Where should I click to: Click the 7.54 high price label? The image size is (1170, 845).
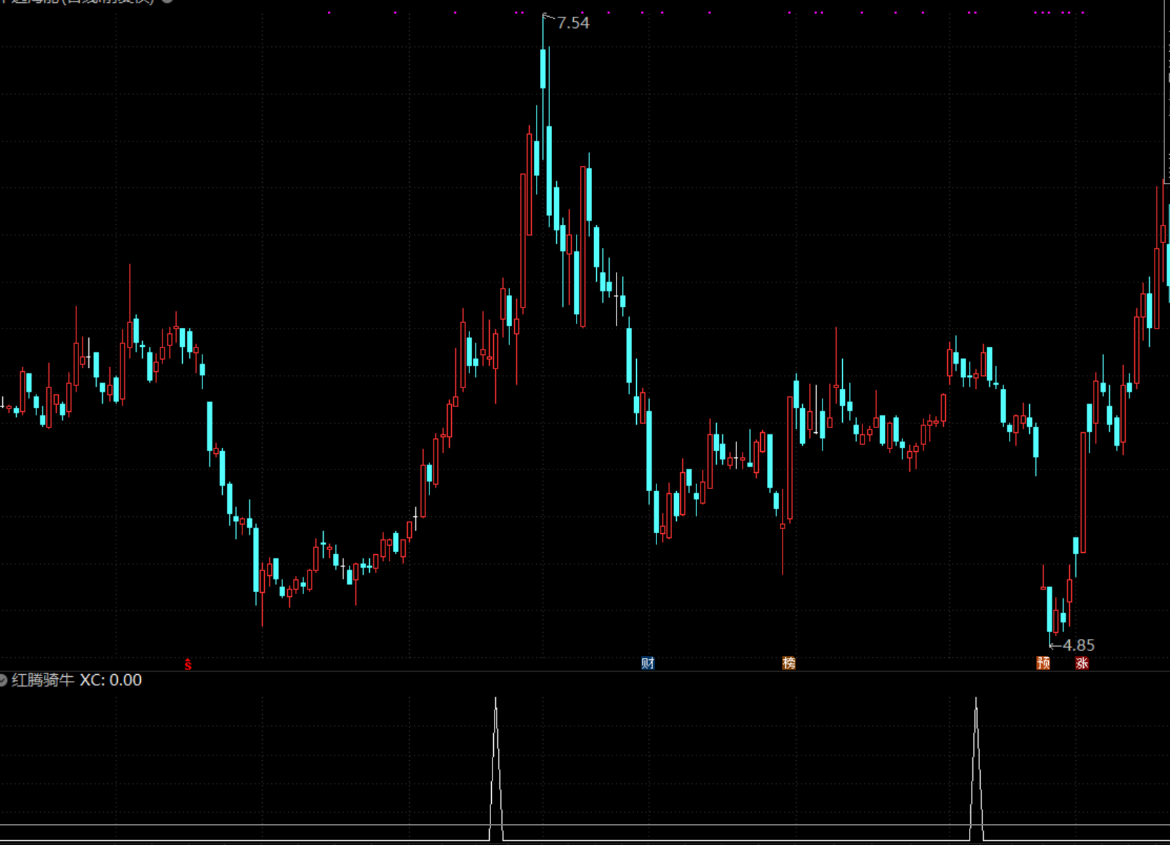[573, 23]
